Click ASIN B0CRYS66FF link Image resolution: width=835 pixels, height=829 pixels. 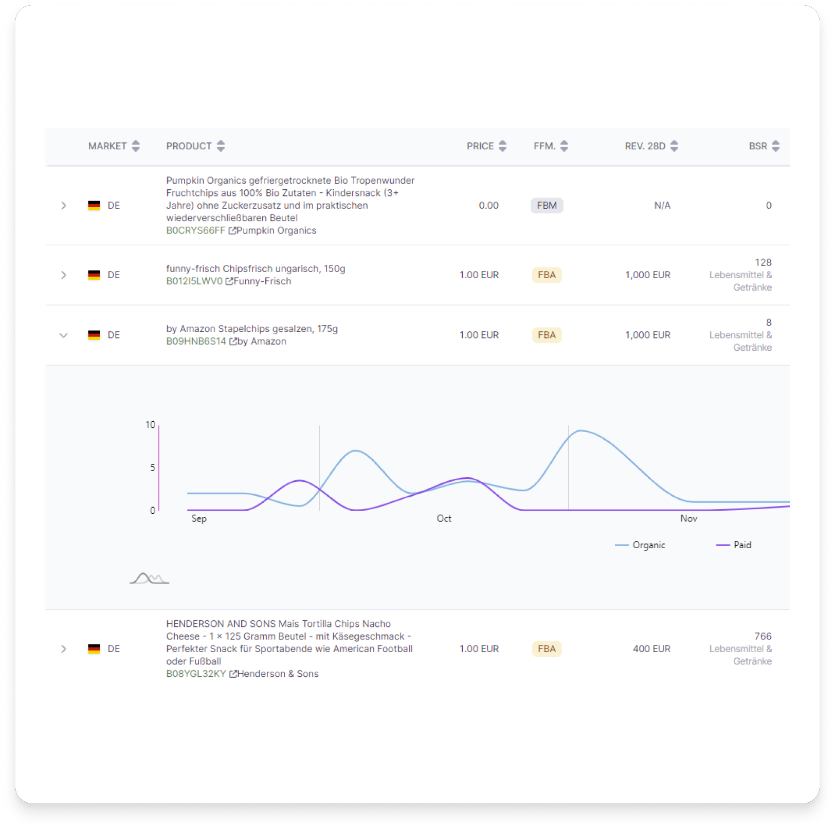195,231
